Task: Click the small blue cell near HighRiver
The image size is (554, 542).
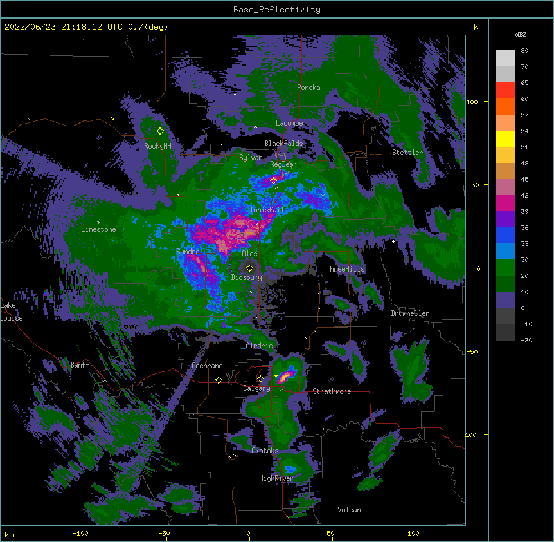Action: click(x=290, y=469)
